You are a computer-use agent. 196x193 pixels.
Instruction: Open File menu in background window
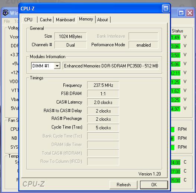[x=7, y=21]
